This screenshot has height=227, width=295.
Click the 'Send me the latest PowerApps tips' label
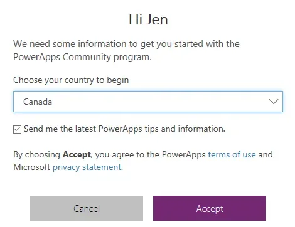(124, 129)
